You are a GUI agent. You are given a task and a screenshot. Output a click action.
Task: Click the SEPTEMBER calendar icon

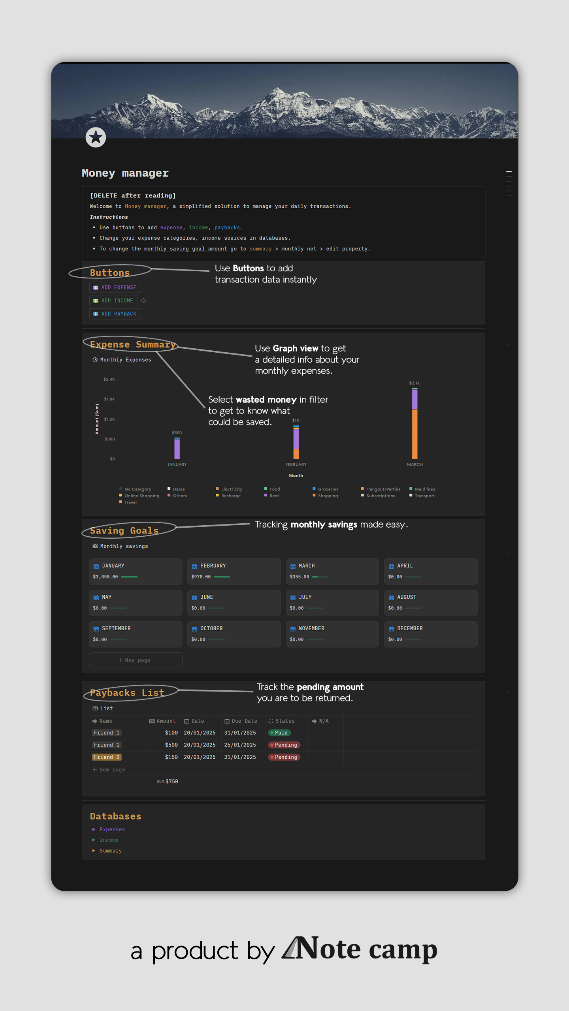pyautogui.click(x=96, y=629)
